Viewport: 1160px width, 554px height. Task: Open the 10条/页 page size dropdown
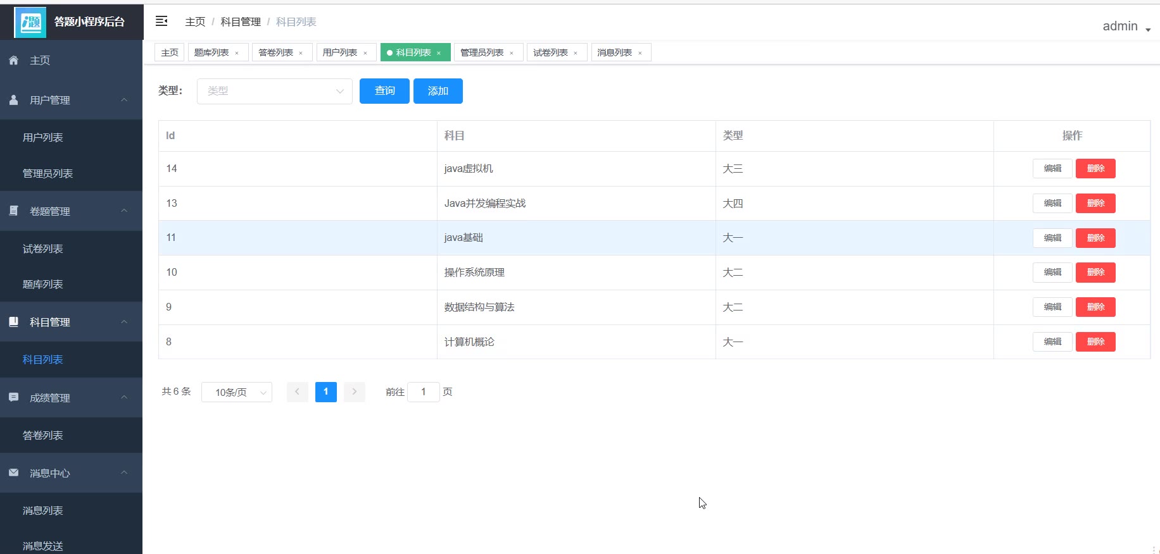(236, 392)
